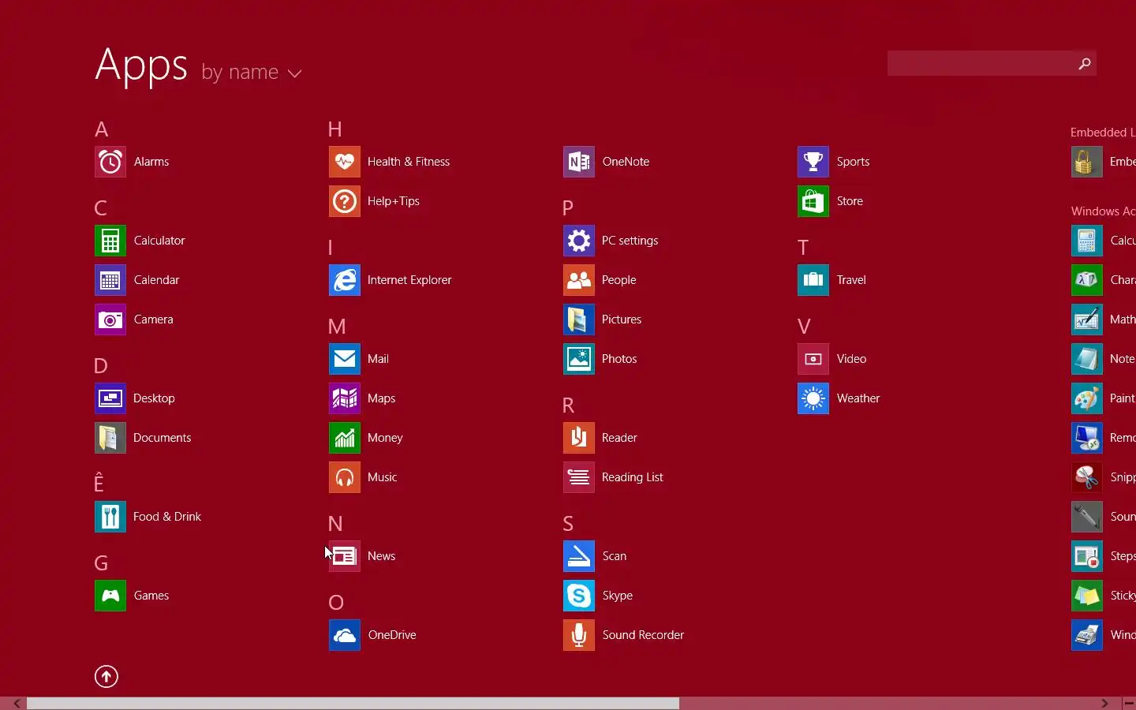Launch the Health & Fitness app icon
This screenshot has width=1136, height=710.
click(345, 162)
